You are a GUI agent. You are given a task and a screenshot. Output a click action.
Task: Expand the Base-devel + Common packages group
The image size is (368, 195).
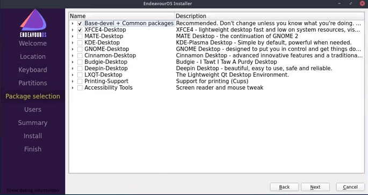(x=73, y=24)
